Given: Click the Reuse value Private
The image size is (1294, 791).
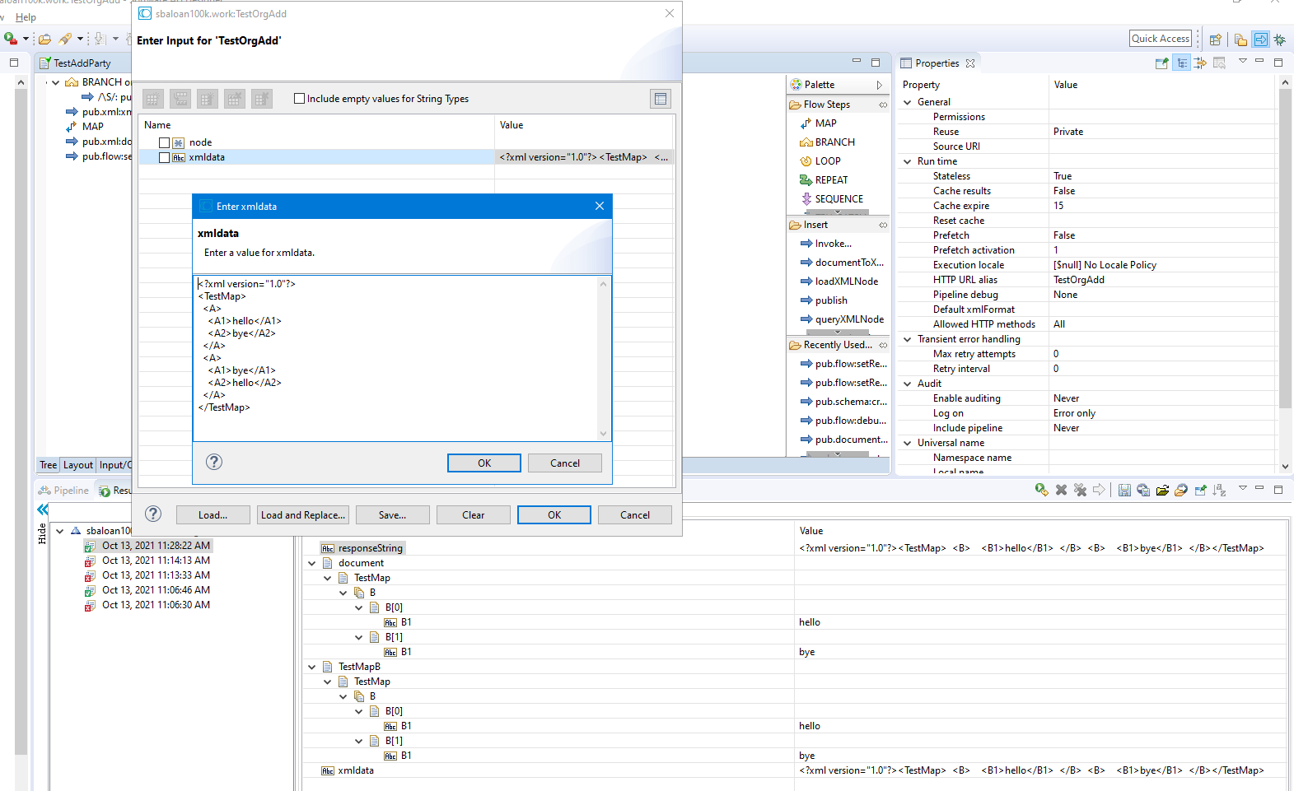Looking at the screenshot, I should (x=1068, y=132).
